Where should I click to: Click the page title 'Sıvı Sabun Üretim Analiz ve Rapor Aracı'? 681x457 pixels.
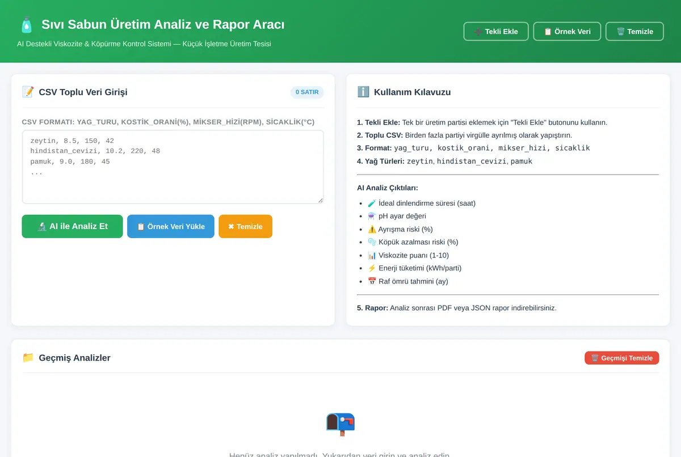click(163, 24)
